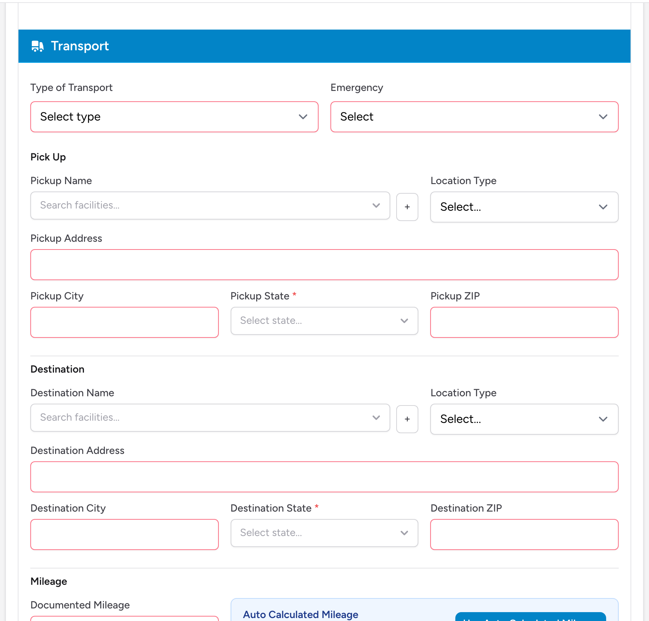649x621 pixels.
Task: Focus the Pickup Address field
Action: point(324,265)
